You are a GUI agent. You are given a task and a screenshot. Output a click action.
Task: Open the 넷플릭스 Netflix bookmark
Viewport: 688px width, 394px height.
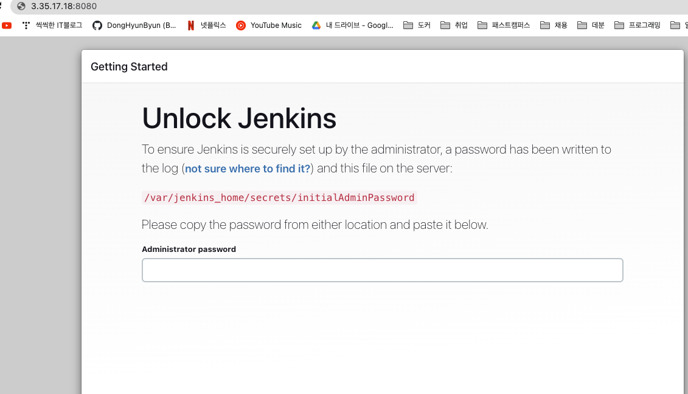206,25
